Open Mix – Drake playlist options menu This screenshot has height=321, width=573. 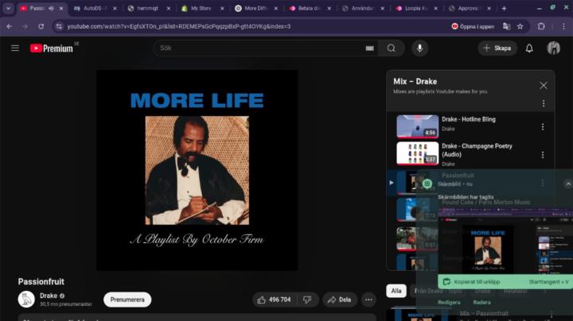tap(543, 103)
